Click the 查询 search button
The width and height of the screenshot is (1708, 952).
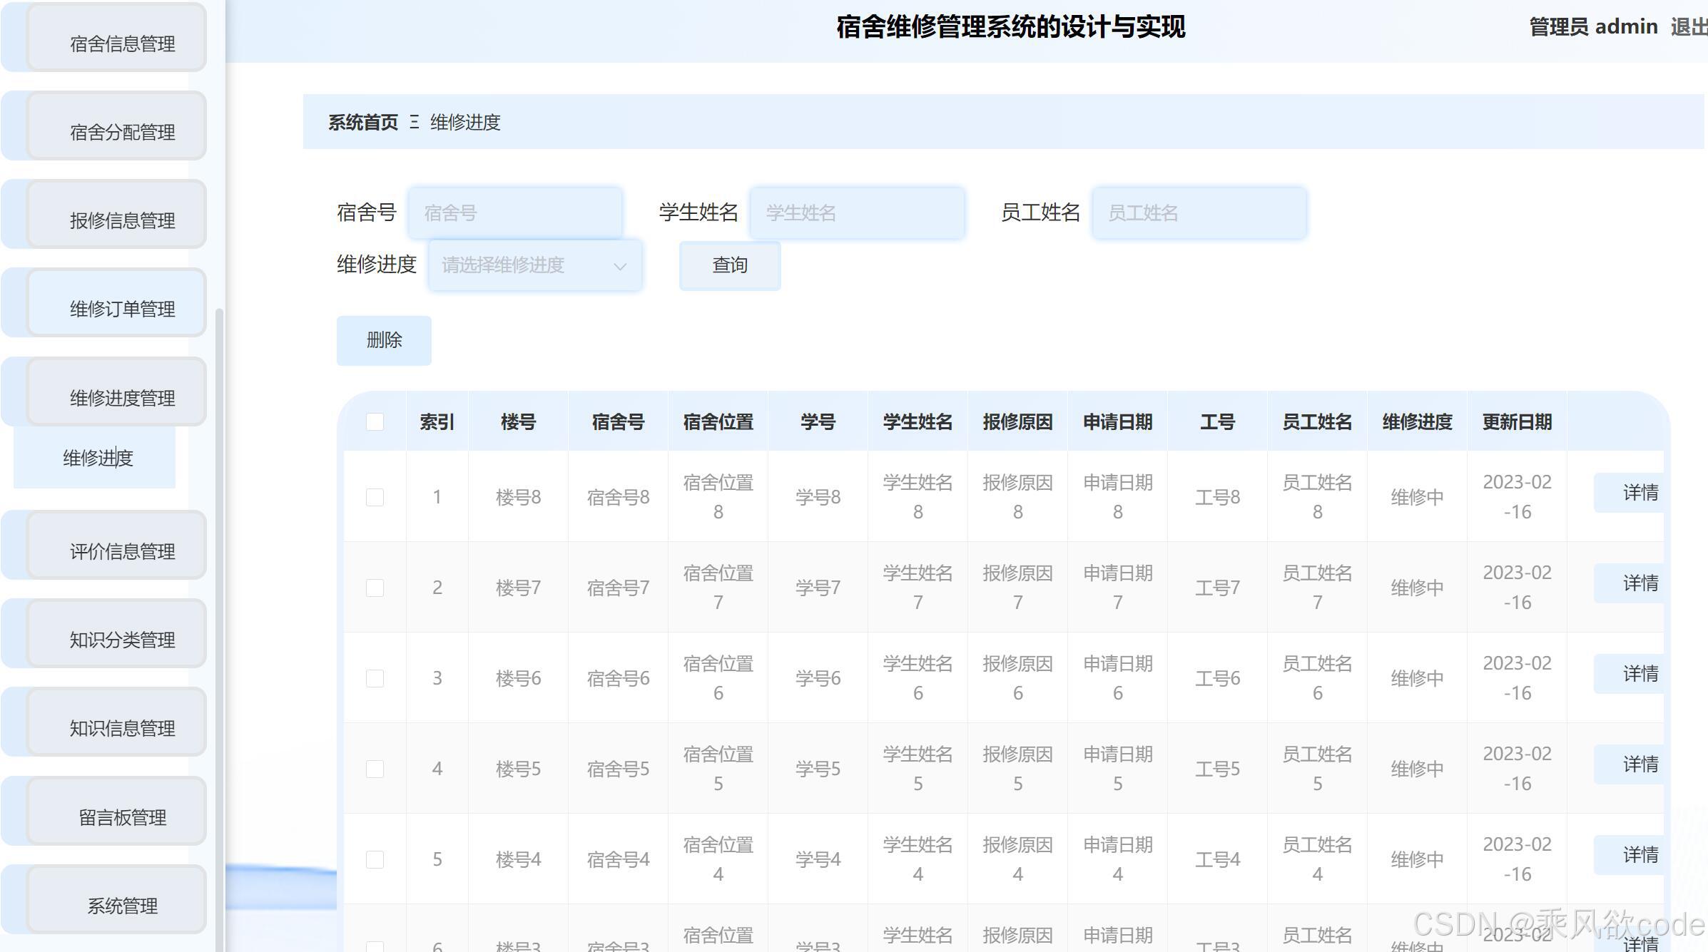[729, 265]
